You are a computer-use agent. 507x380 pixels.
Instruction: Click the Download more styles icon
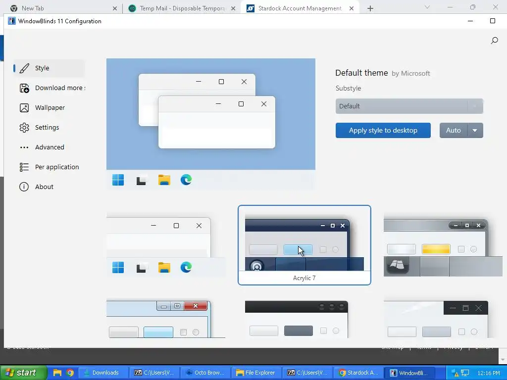pos(24,88)
